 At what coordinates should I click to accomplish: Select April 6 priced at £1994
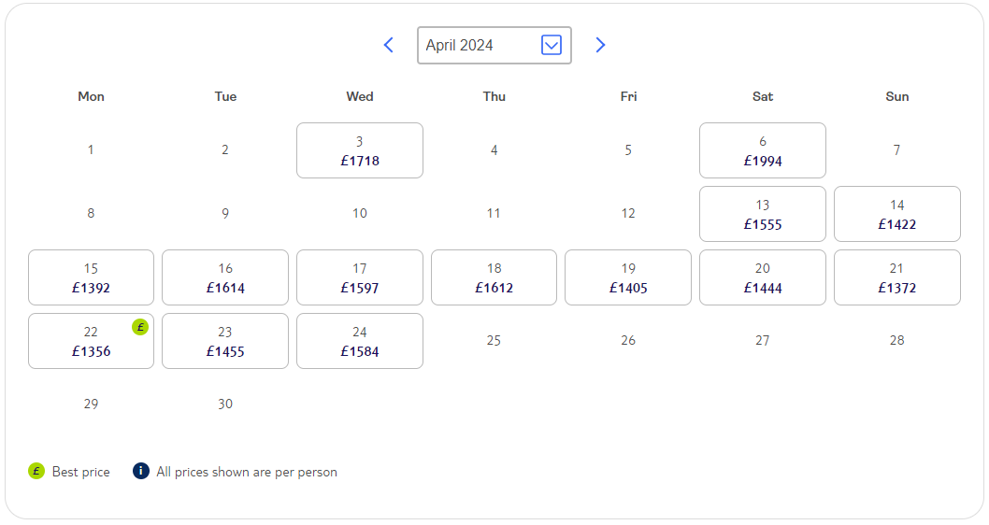coord(763,150)
